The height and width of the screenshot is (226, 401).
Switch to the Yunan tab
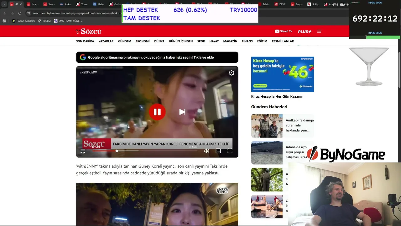[x=82, y=4]
